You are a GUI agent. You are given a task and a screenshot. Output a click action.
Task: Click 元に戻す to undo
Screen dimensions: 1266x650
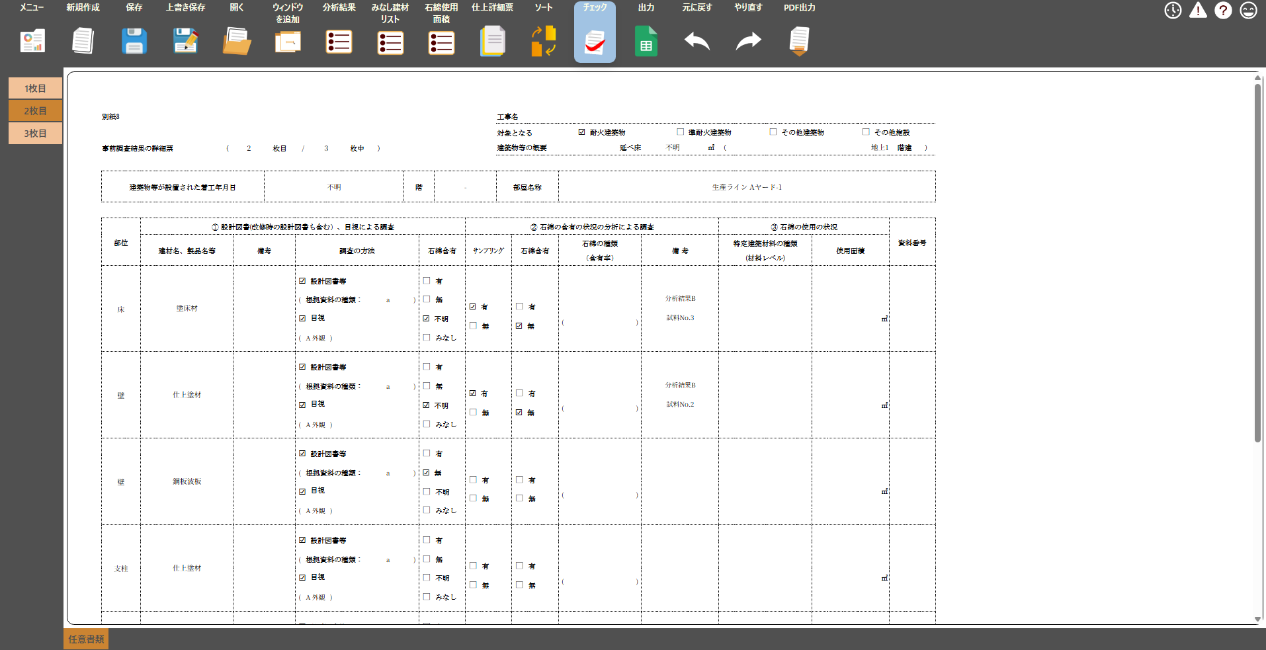tap(696, 41)
